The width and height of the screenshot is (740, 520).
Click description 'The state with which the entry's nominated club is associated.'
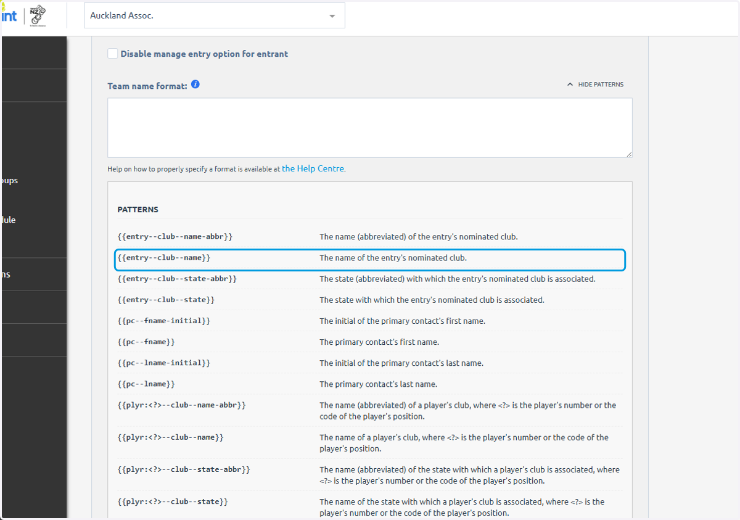point(432,300)
